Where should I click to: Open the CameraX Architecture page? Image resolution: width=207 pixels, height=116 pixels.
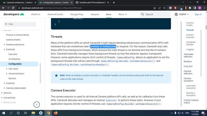(14, 59)
